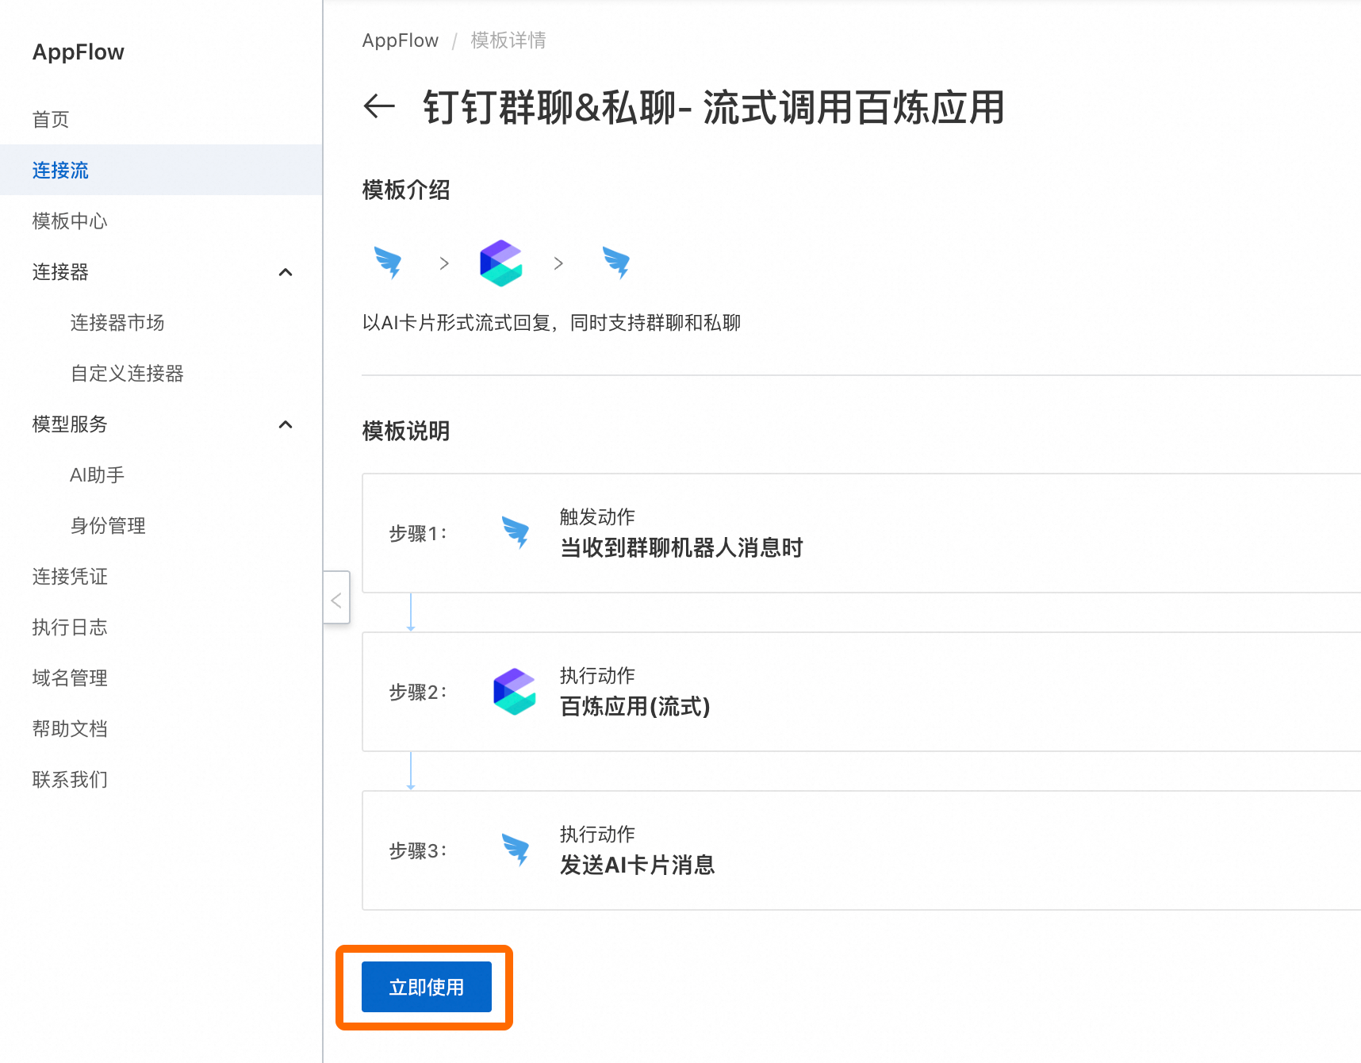Click step title 当收到群聊机器人消息时

(682, 547)
